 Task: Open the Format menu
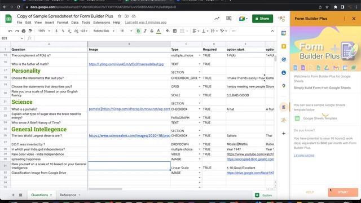click(x=63, y=23)
